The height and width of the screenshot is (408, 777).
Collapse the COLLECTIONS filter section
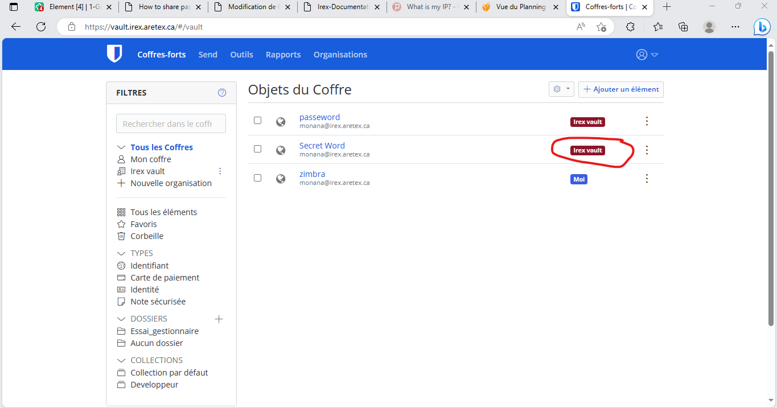[x=121, y=361]
